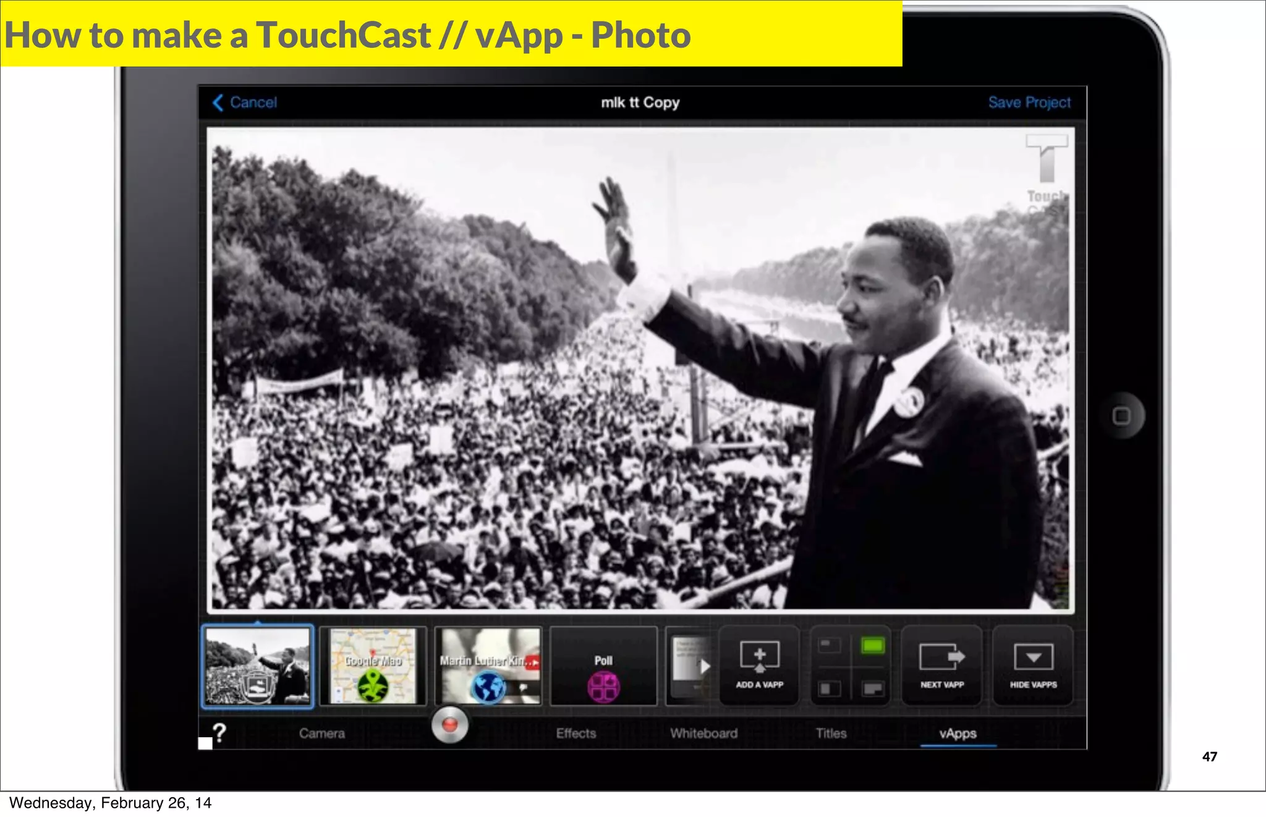Viewport: 1266px width, 817px height.
Task: Choose the green top-right layout option
Action: [872, 646]
